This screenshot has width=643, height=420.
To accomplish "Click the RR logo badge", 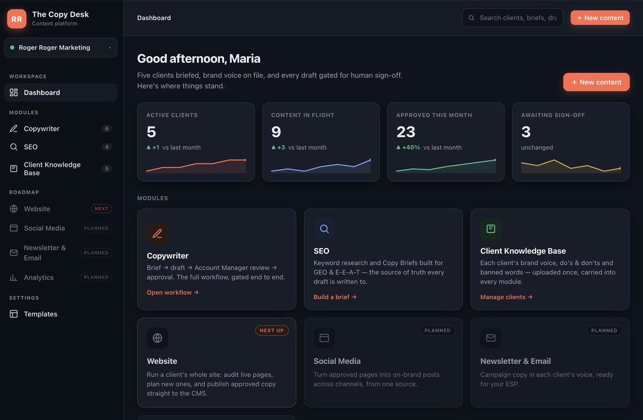I will (x=17, y=19).
